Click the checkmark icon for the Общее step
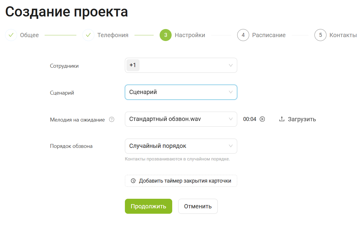 11,35
